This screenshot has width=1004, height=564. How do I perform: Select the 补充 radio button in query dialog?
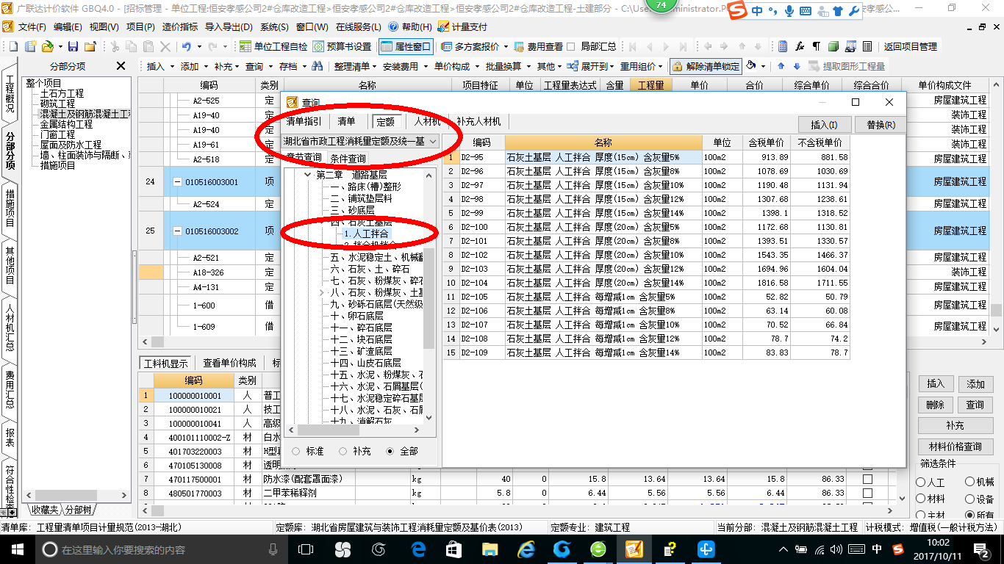(x=343, y=451)
